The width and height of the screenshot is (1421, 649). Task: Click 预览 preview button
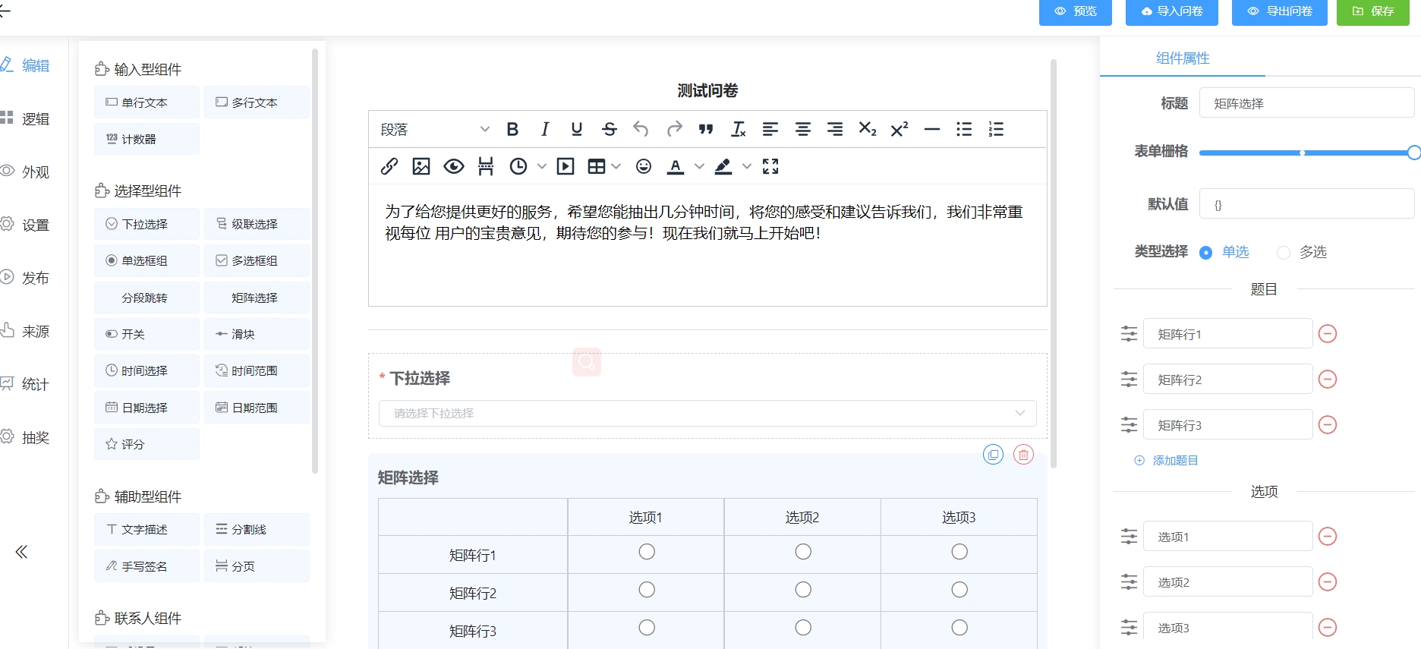(x=1075, y=11)
